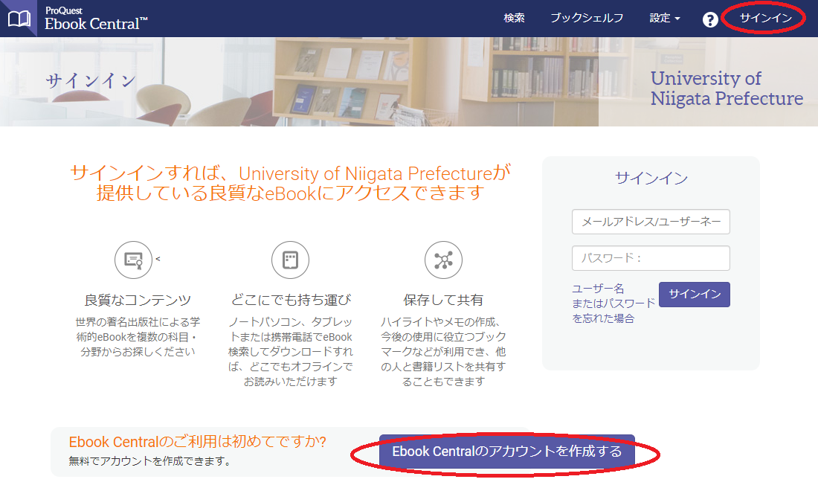Screen dimensions: 818x485
Task: Submit with the purple サインイン button
Action: click(x=695, y=295)
